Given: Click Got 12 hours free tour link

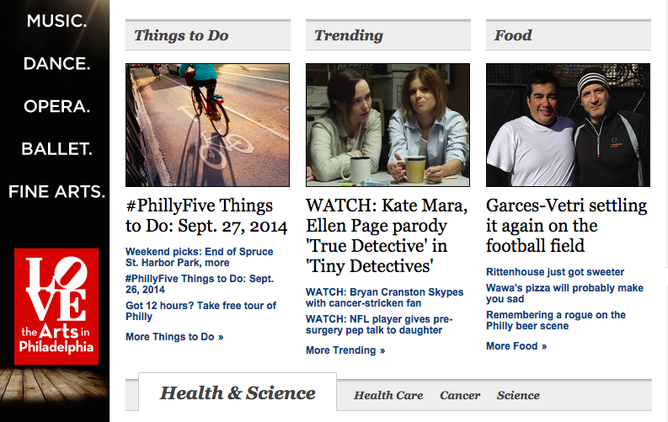Looking at the screenshot, I should (x=200, y=311).
